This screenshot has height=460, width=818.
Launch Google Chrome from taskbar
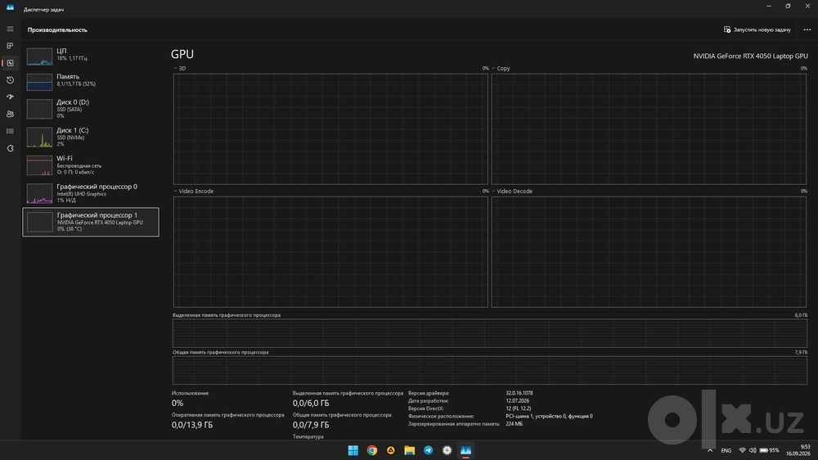pos(372,450)
